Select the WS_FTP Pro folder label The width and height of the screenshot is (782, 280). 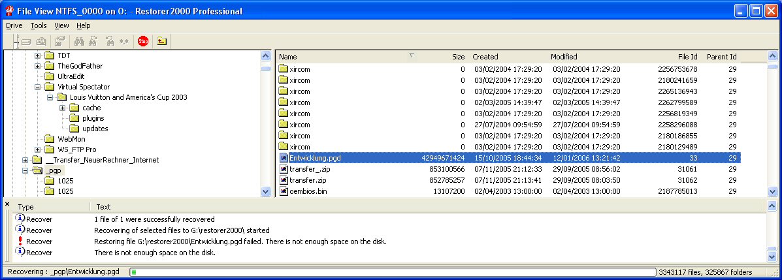pos(77,149)
